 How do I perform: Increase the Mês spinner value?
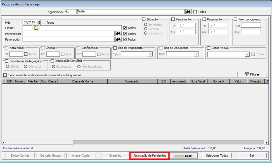tap(39, 21)
